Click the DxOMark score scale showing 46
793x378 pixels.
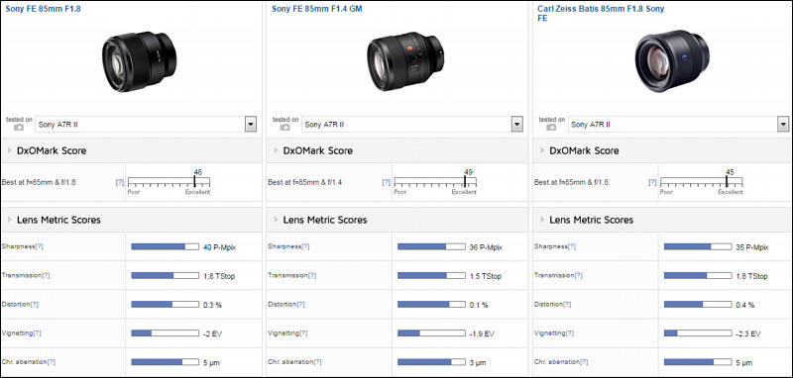point(169,183)
